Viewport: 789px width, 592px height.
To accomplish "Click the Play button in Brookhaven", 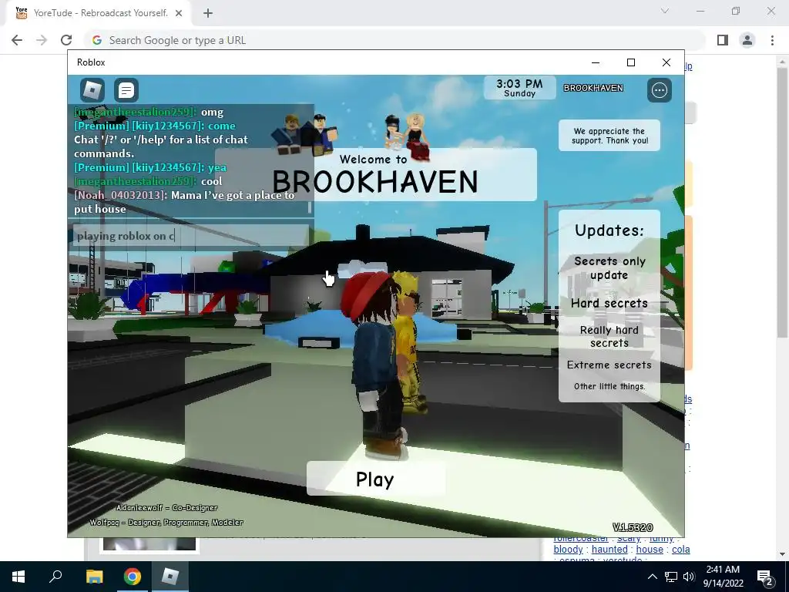I will (375, 479).
